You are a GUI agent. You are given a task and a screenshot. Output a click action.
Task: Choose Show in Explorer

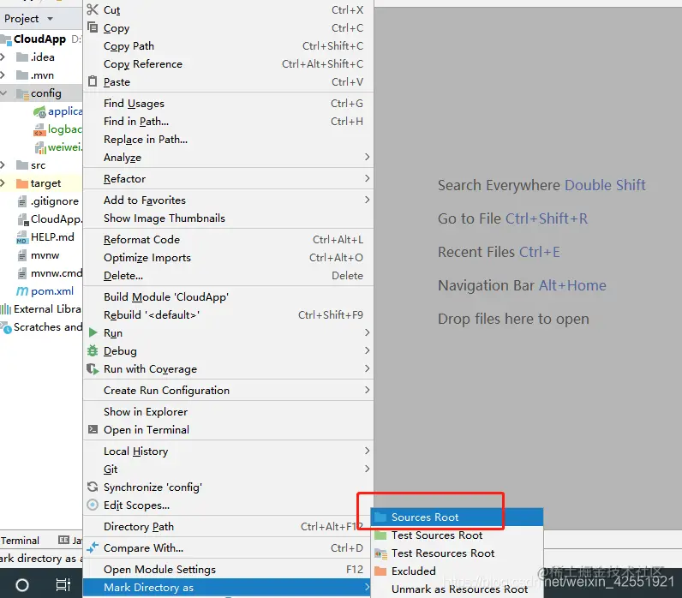(x=229, y=411)
